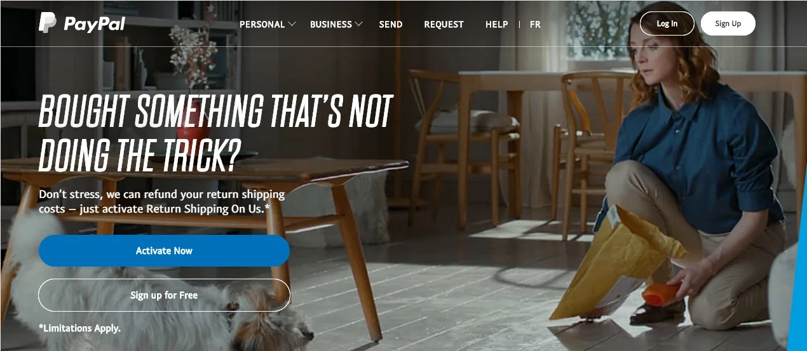Expand the chevron beside BUSINESS

click(x=359, y=24)
